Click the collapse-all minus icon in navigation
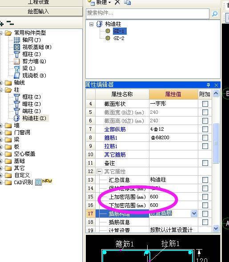Image resolution: width=229 pixels, height=262 pixels. [x=10, y=23]
